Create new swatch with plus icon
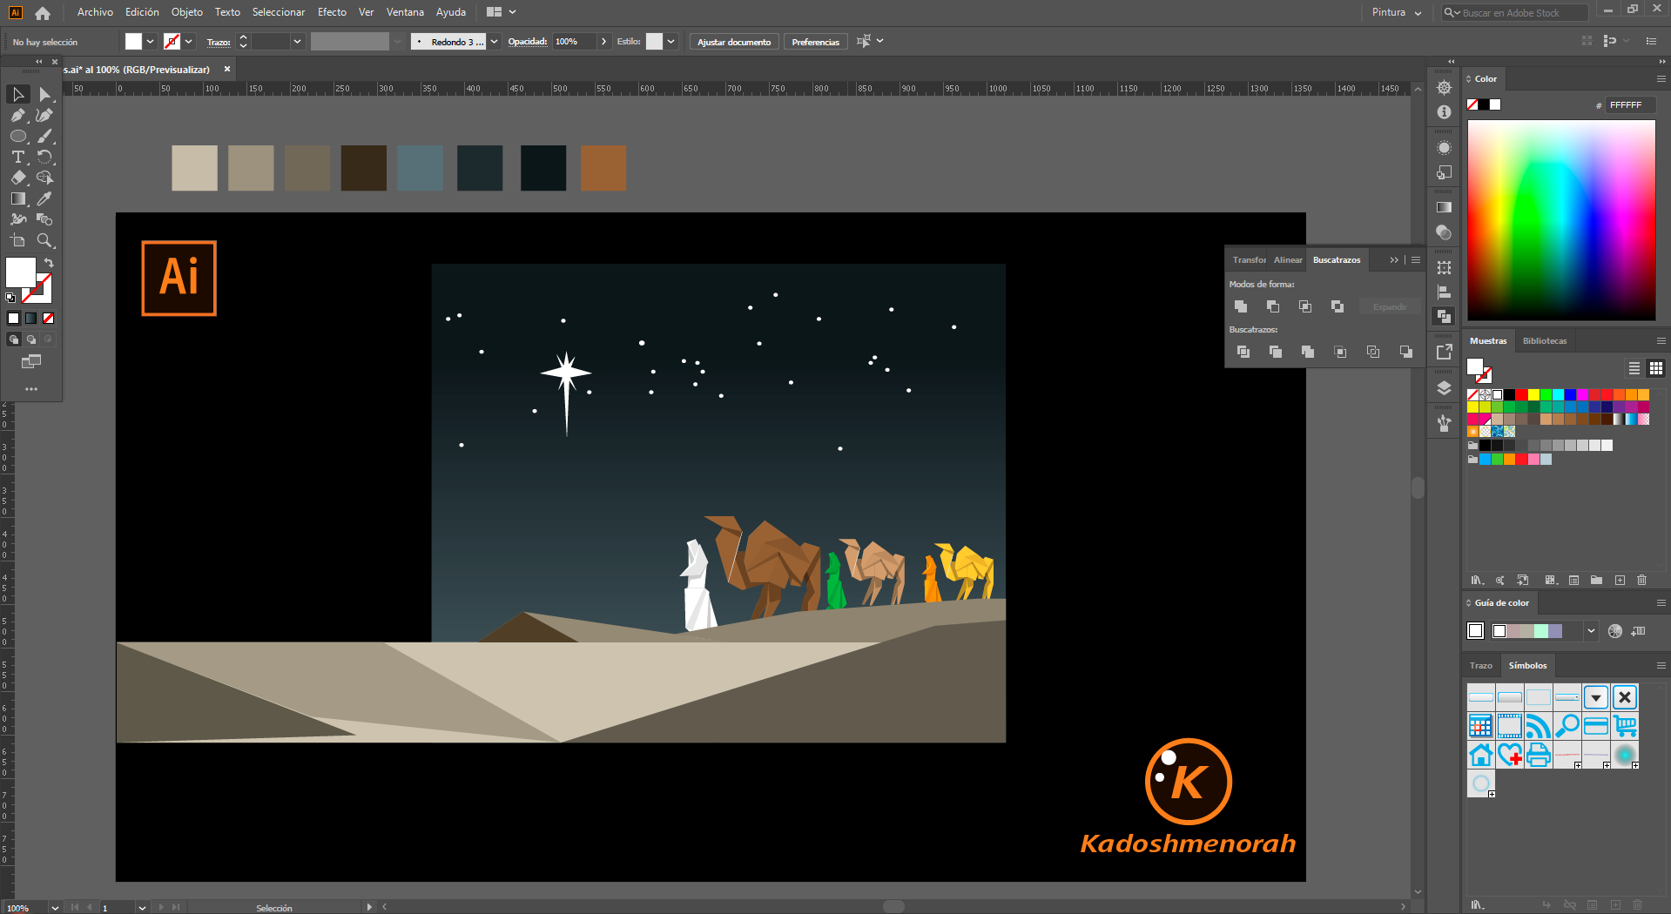This screenshot has width=1671, height=914. tap(1620, 580)
